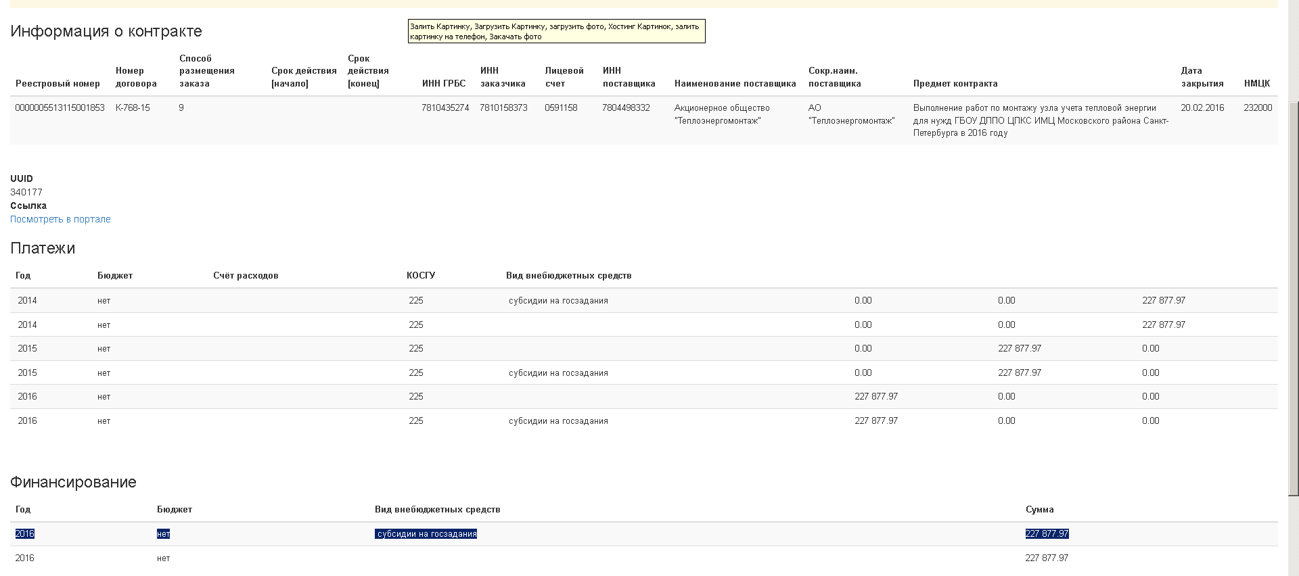Click the contract subject description text
Image resolution: width=1299 pixels, height=576 pixels.
click(1041, 120)
